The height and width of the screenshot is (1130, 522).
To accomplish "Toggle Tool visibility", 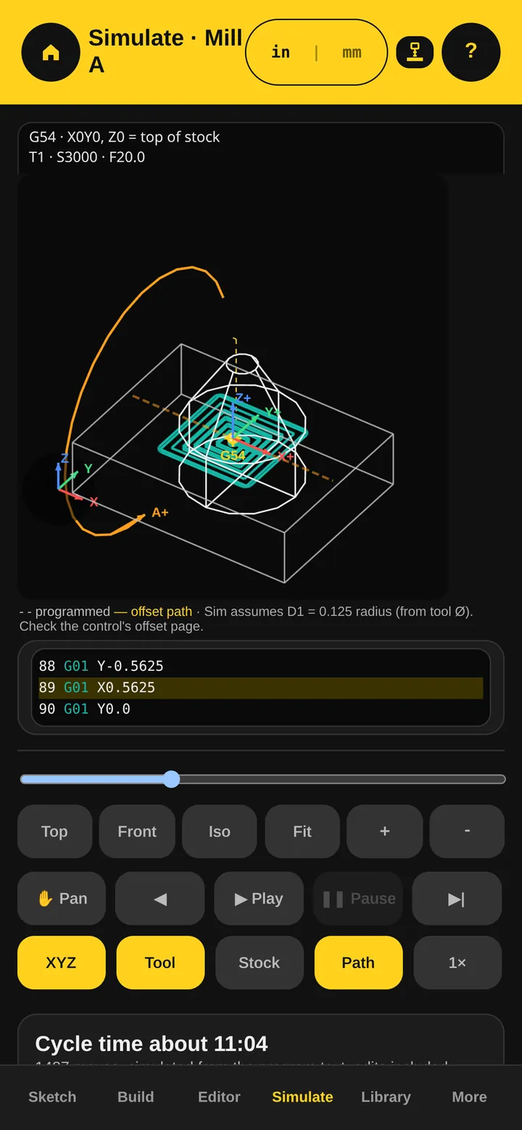I will click(160, 962).
